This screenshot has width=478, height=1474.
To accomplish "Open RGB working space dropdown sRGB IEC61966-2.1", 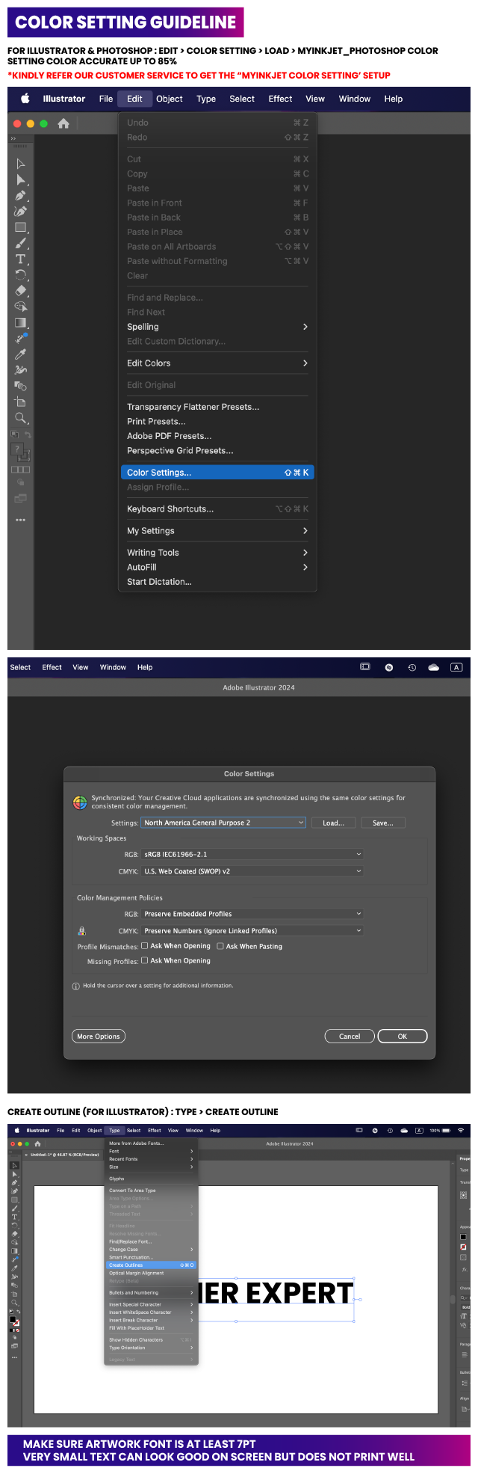I will click(x=253, y=854).
